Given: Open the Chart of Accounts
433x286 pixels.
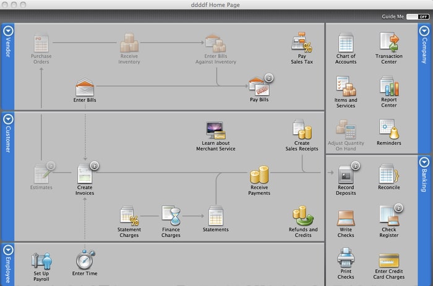Looking at the screenshot, I should (346, 43).
